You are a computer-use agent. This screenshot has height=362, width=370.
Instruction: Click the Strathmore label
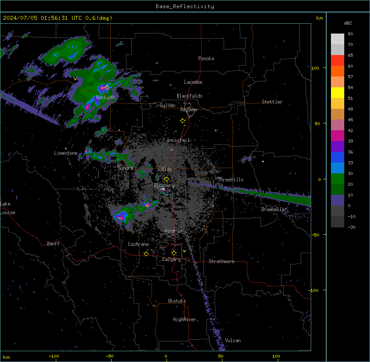(221, 261)
